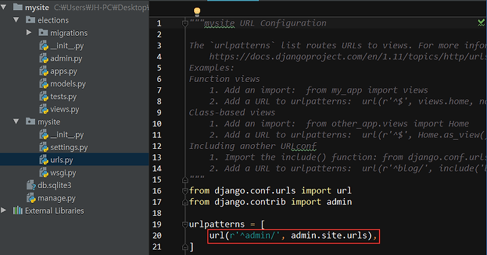Select urls.py in the project tree
The height and width of the screenshot is (255, 487).
click(62, 160)
